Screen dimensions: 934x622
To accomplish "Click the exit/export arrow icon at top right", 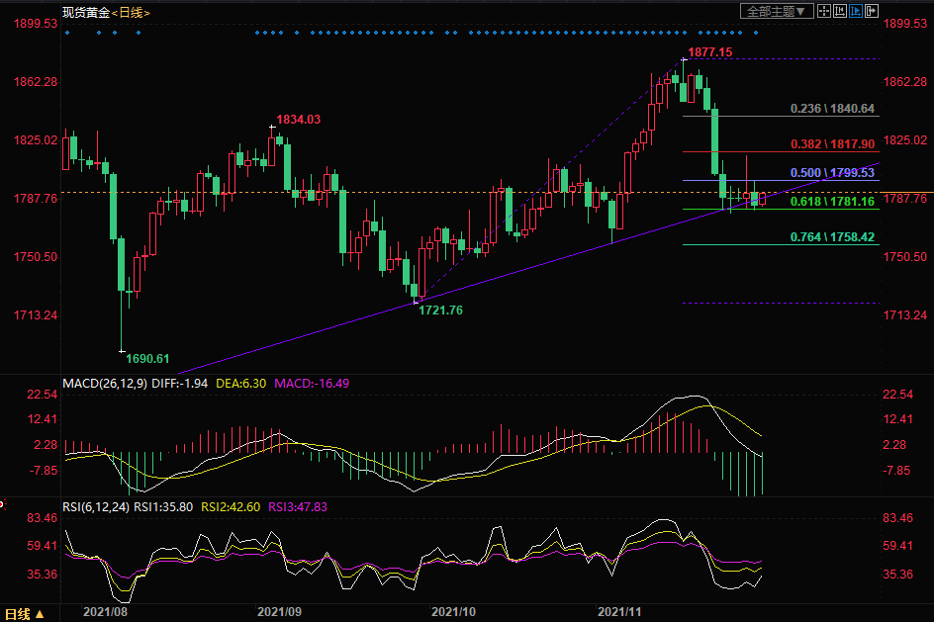I will 872,11.
